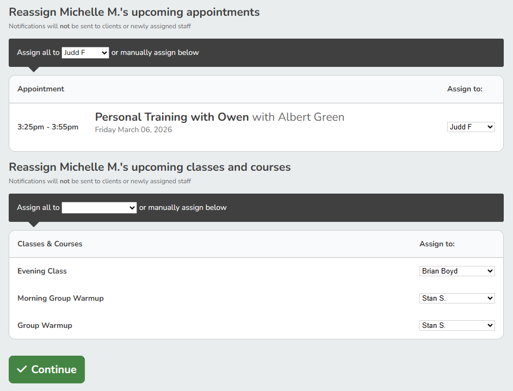Click the Classes & Courses column header
Image resolution: width=513 pixels, height=391 pixels.
[50, 244]
